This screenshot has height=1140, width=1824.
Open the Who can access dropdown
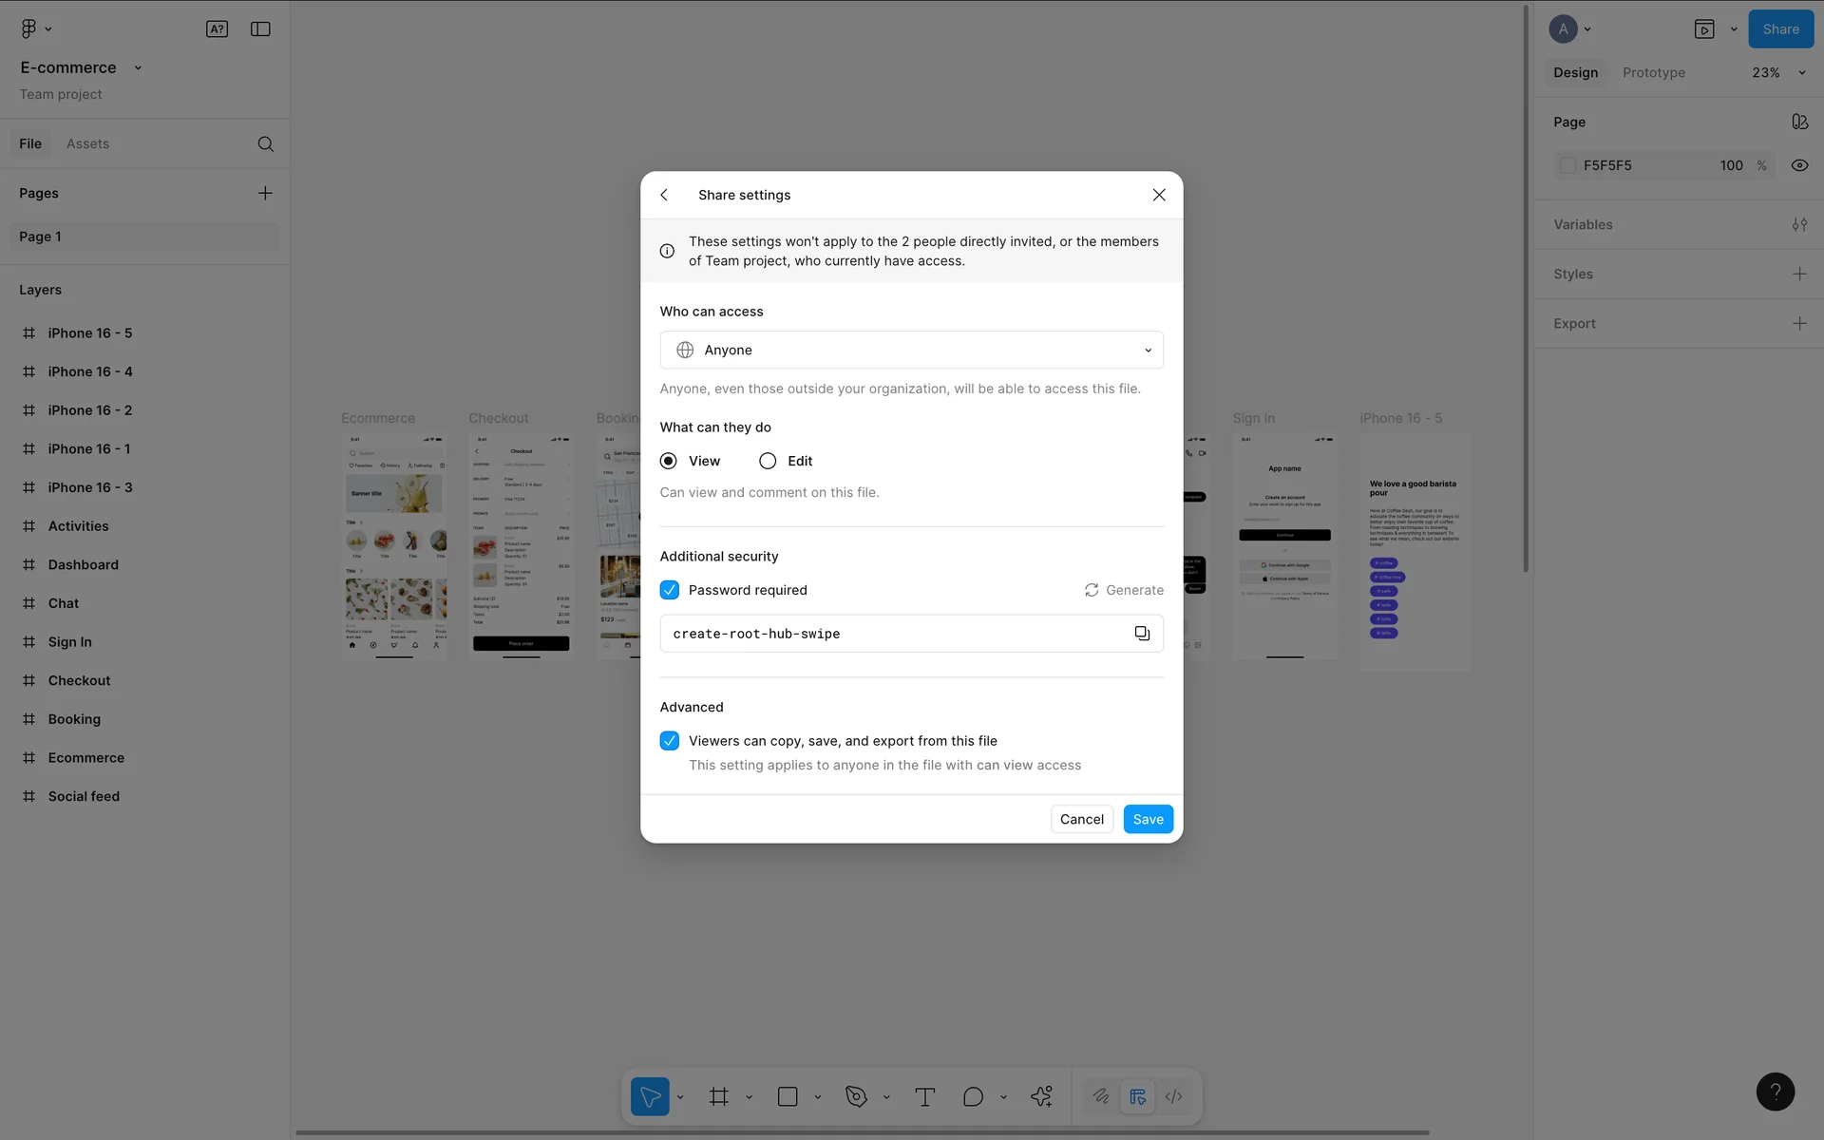pos(911,351)
